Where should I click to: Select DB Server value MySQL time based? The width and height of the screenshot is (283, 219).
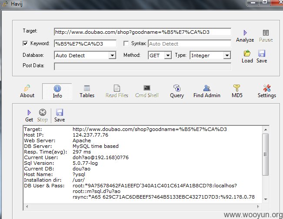[x=96, y=146]
